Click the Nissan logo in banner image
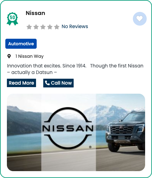Viewport: 152px width, 178px height. pos(68,128)
